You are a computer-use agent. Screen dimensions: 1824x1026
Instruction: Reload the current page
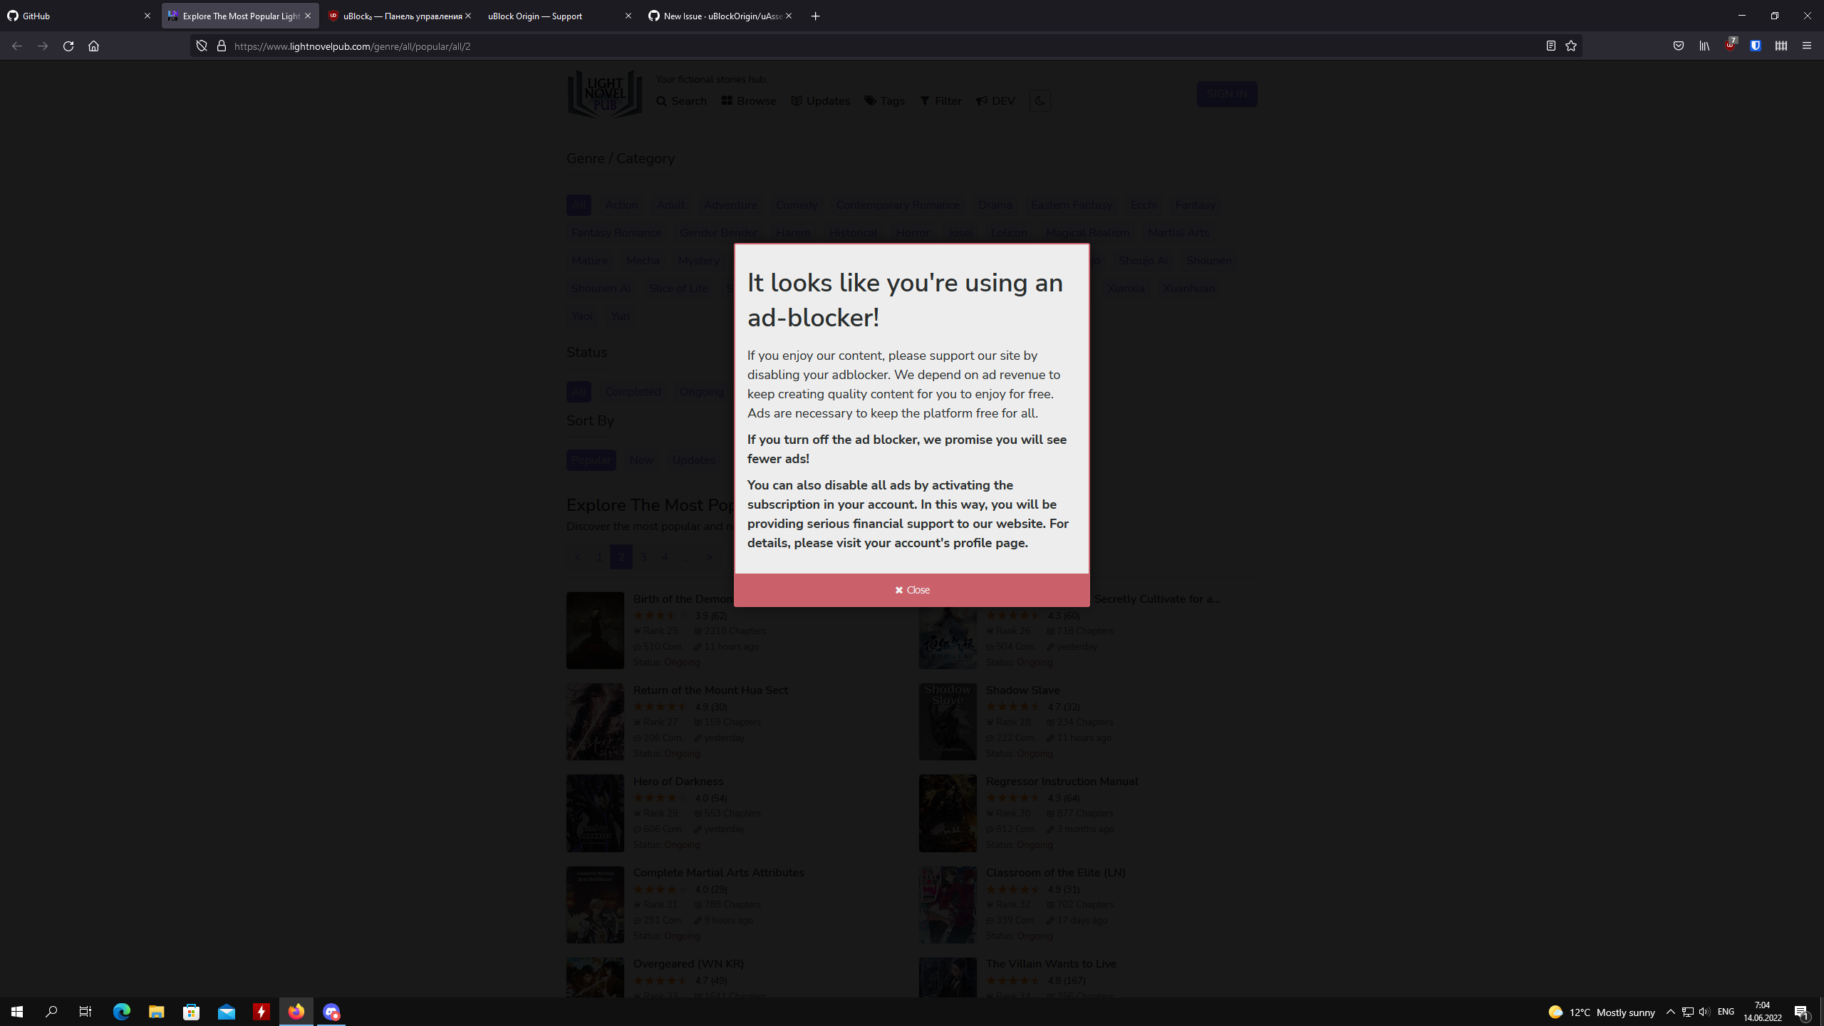(x=68, y=46)
